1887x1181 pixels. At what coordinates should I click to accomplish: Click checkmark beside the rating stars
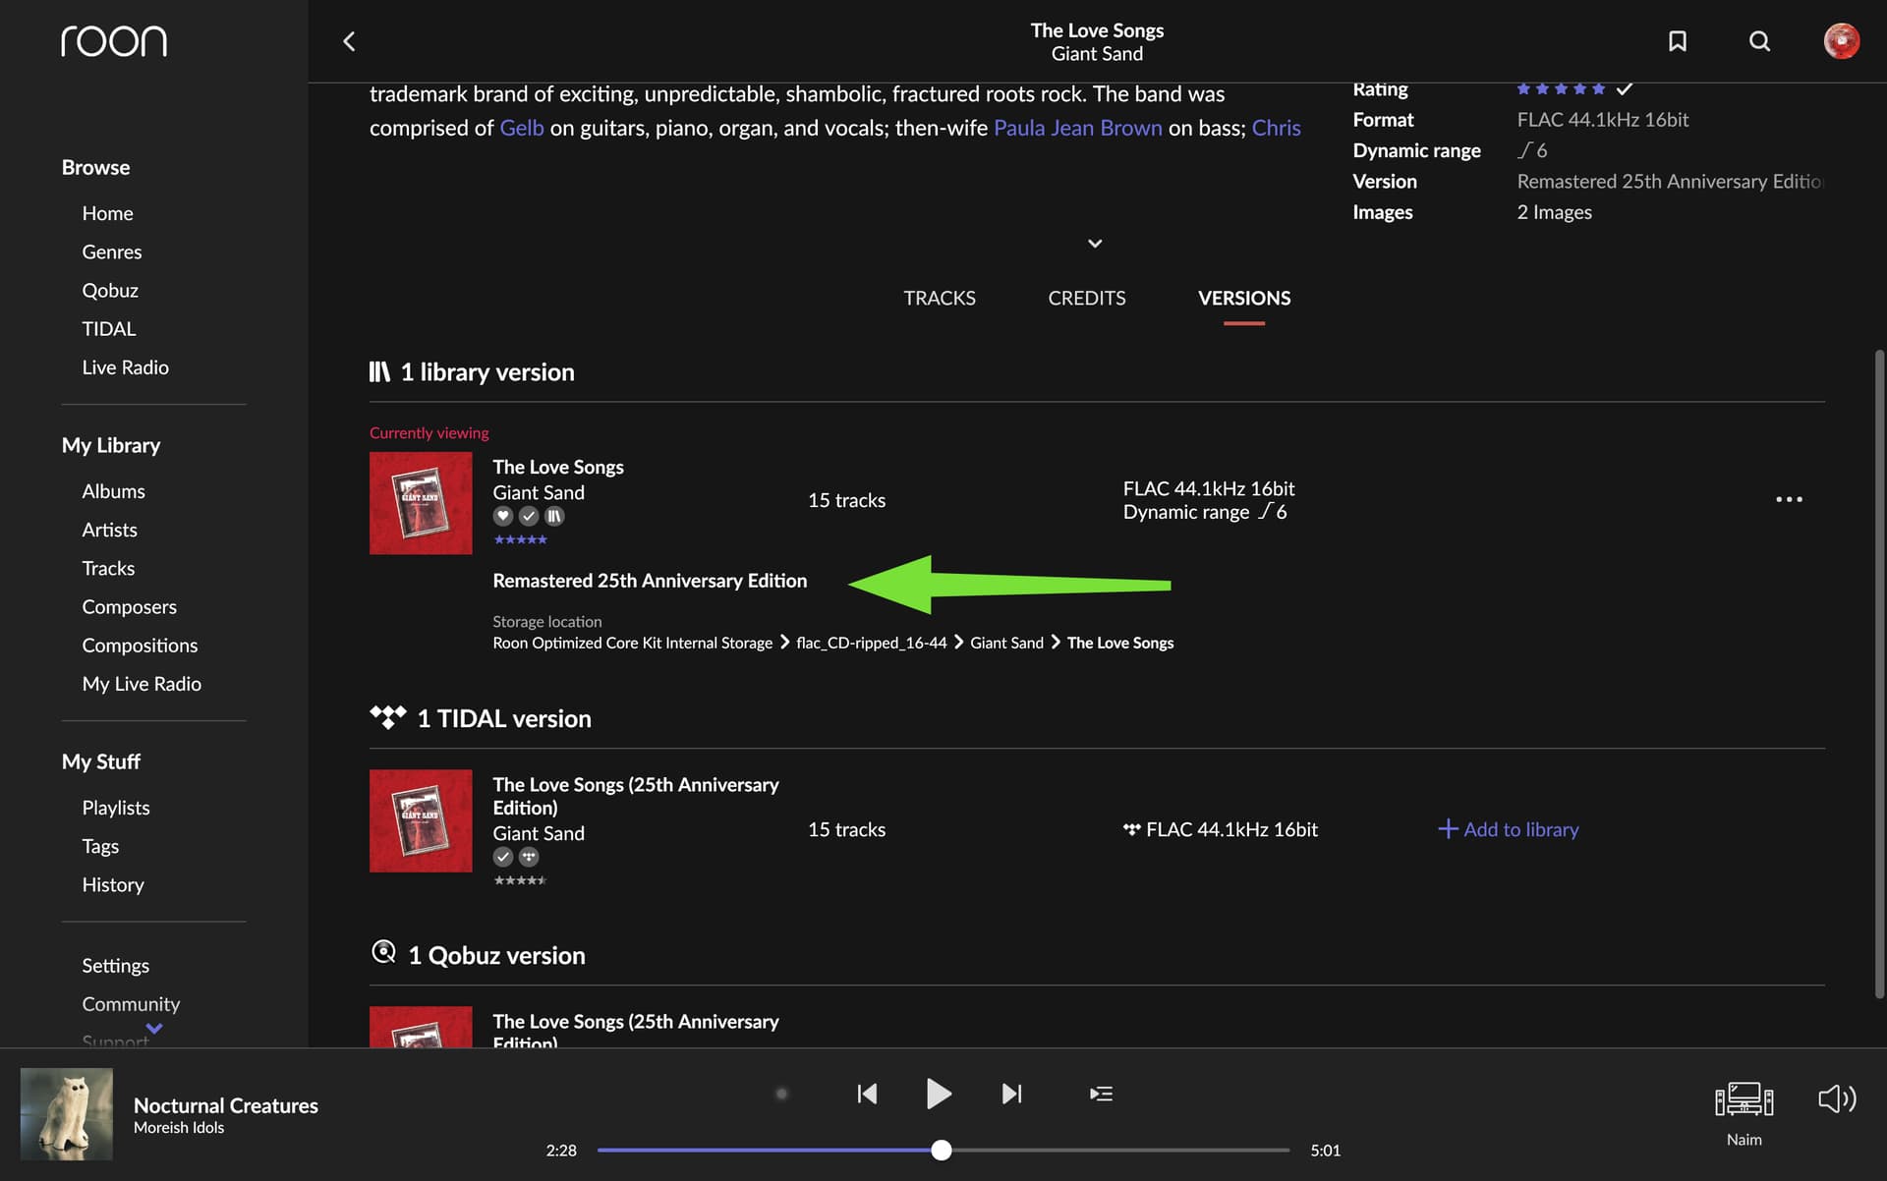coord(1625,88)
